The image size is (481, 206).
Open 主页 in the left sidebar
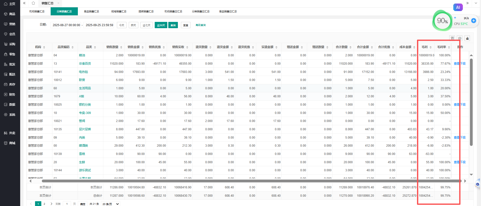[10, 4]
